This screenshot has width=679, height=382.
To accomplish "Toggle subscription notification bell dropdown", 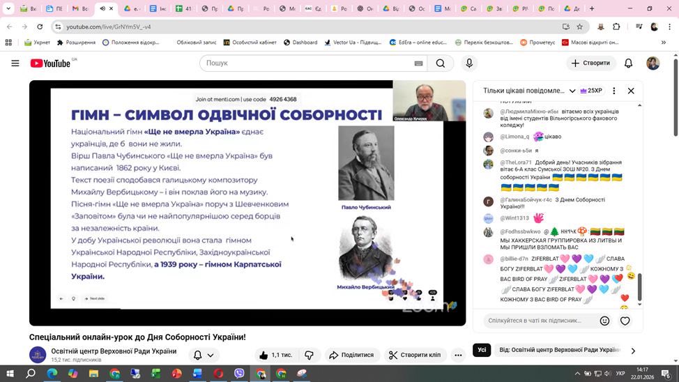I will (204, 355).
